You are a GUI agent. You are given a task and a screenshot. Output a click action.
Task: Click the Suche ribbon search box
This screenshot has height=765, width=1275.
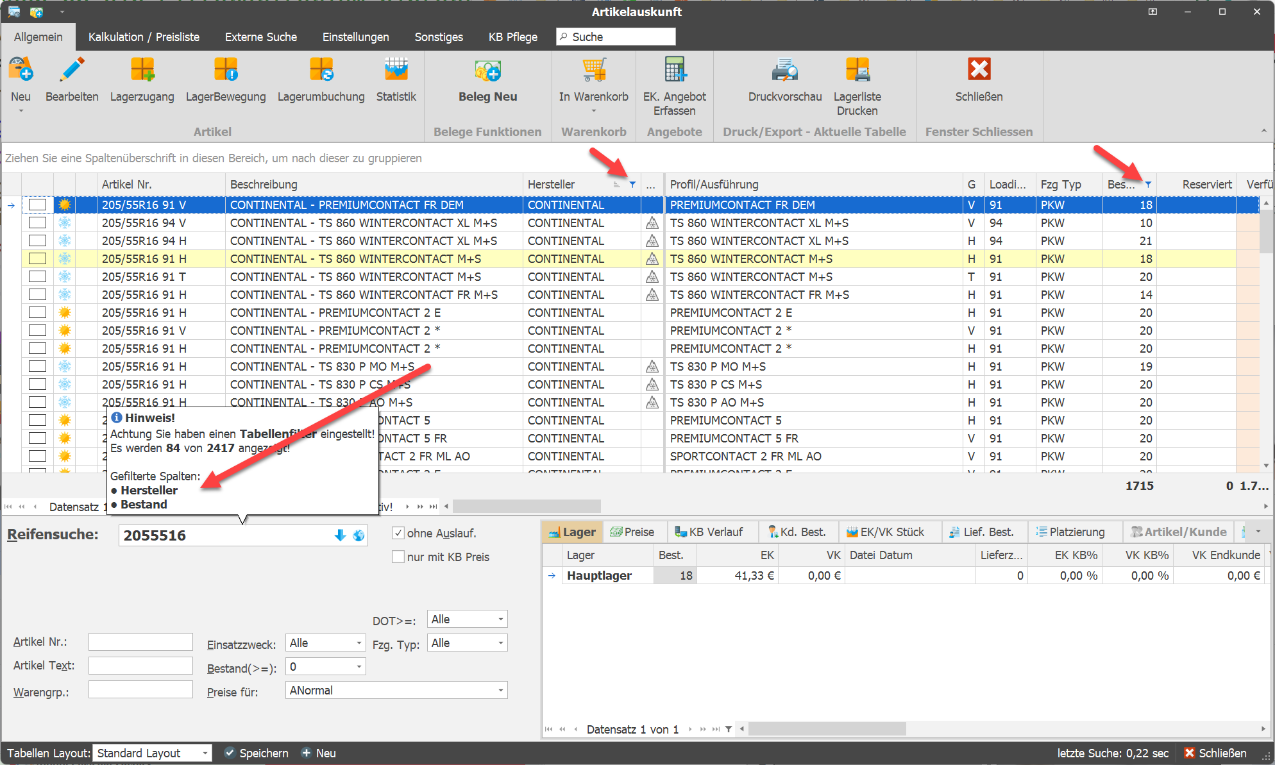click(616, 37)
